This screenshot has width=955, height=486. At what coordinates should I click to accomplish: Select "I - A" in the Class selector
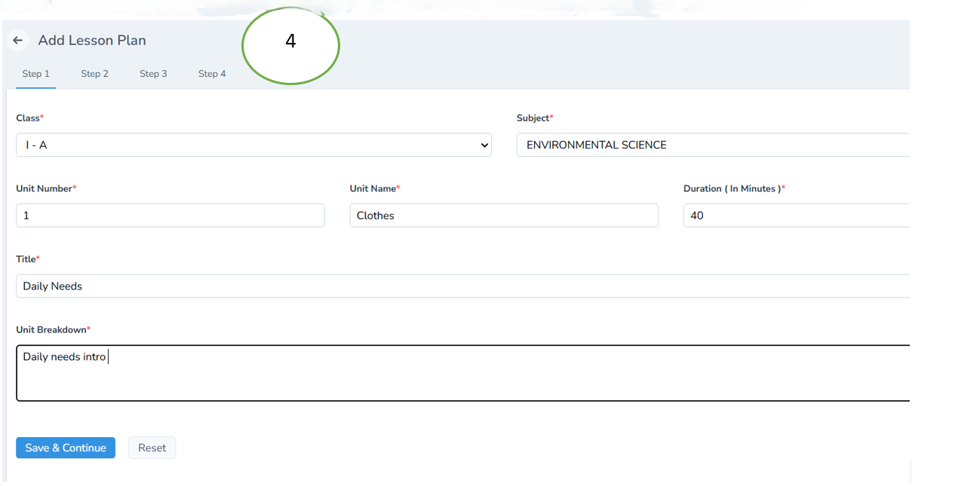[x=253, y=145]
